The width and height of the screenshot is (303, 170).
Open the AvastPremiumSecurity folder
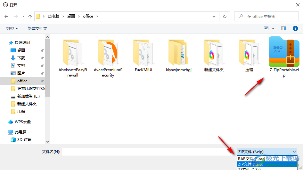108,54
